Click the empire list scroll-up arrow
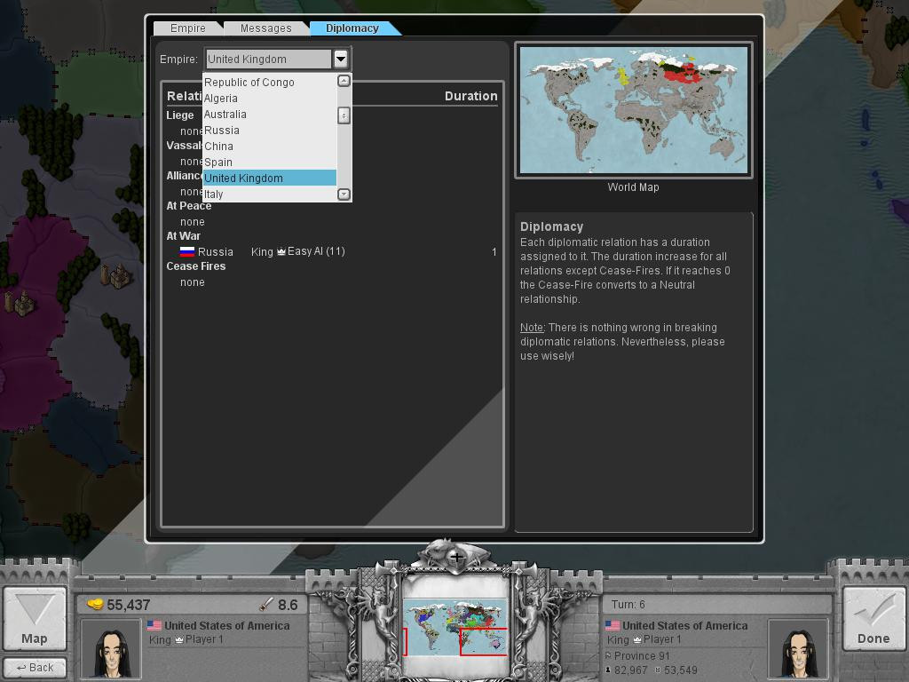The image size is (909, 682). click(344, 81)
